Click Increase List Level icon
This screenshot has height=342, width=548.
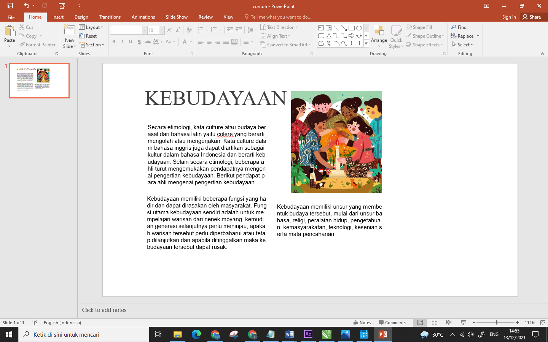[x=239, y=30]
